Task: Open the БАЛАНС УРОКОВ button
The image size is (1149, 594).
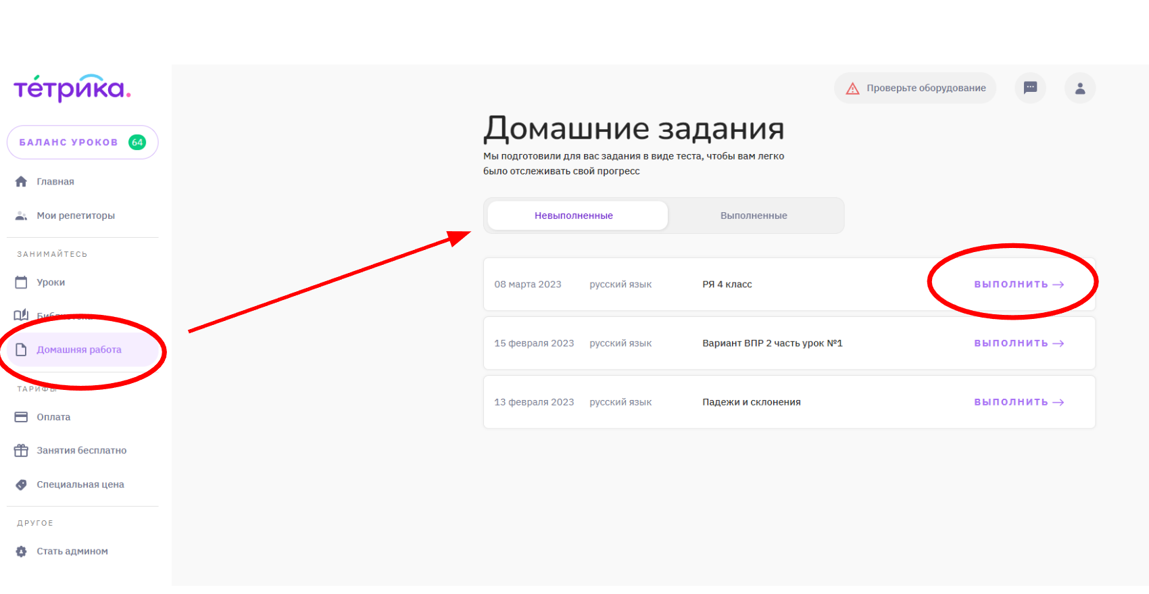Action: (x=82, y=143)
